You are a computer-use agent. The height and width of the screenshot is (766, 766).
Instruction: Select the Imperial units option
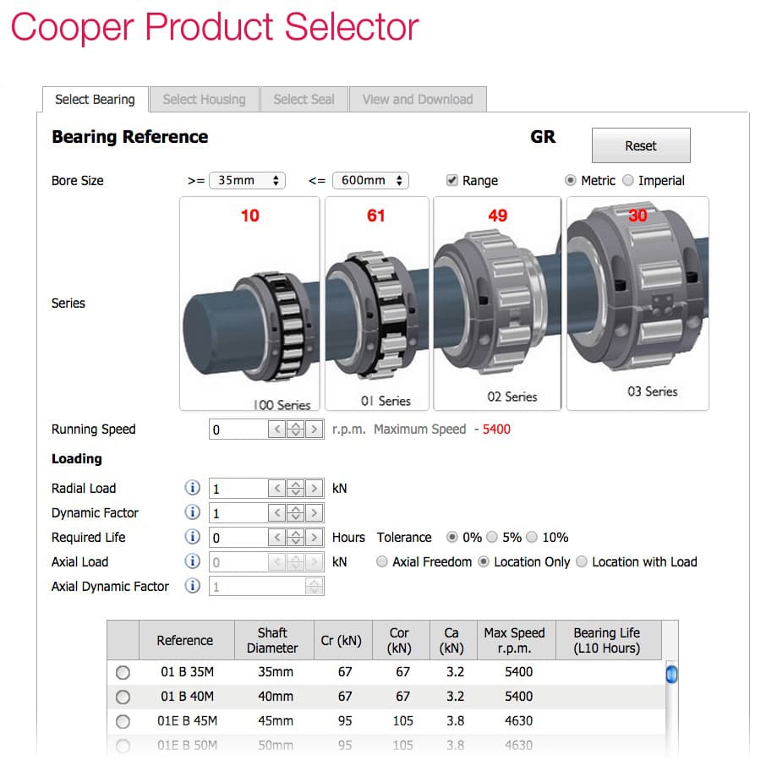coord(627,180)
